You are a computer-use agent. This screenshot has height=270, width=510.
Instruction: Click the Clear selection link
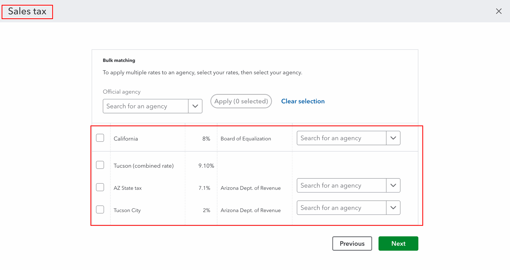pyautogui.click(x=303, y=101)
